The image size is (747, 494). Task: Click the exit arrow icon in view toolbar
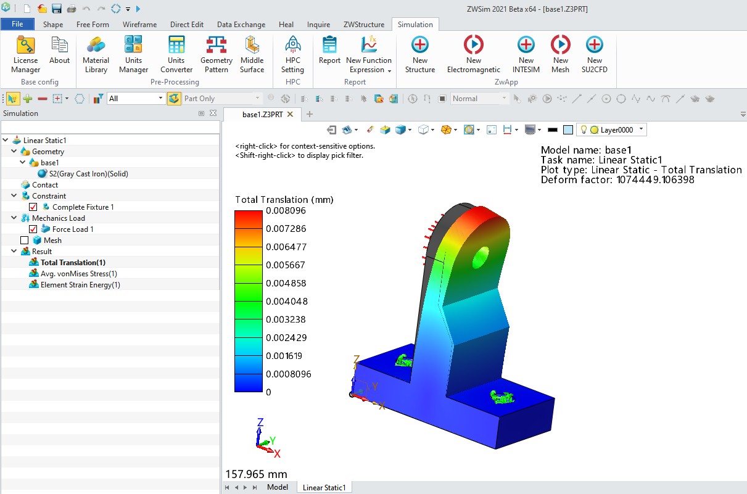(331, 130)
